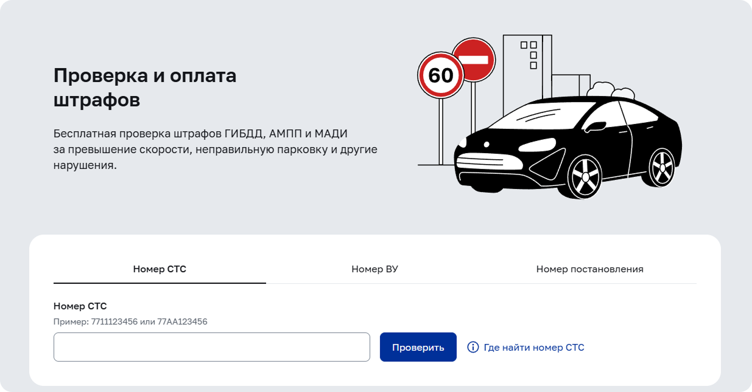This screenshot has height=392, width=752.
Task: Open the Номер постановления tab
Action: 589,269
